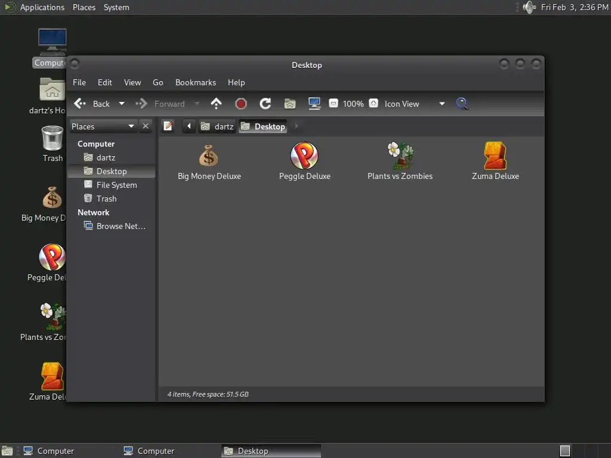Click the window menu button at title-bar left
Viewport: 611px width, 458px height.
click(x=75, y=63)
